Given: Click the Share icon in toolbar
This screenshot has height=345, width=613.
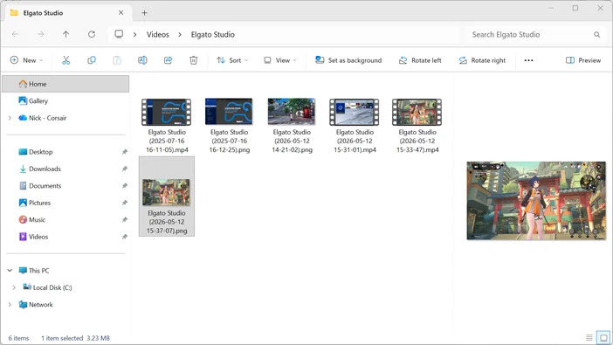Looking at the screenshot, I should pyautogui.click(x=169, y=60).
